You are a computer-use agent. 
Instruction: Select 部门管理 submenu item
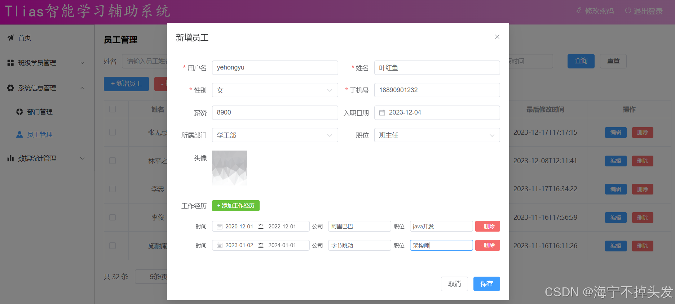(x=47, y=112)
